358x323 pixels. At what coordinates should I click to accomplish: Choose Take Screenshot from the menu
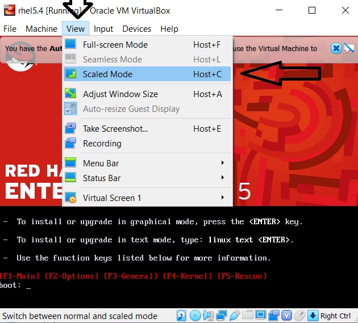[115, 129]
